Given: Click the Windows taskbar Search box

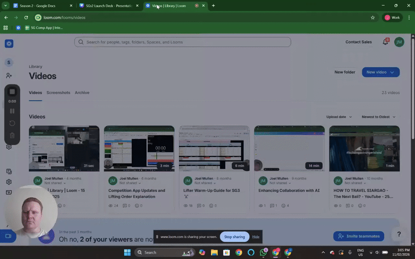Looking at the screenshot, I should click(165, 253).
